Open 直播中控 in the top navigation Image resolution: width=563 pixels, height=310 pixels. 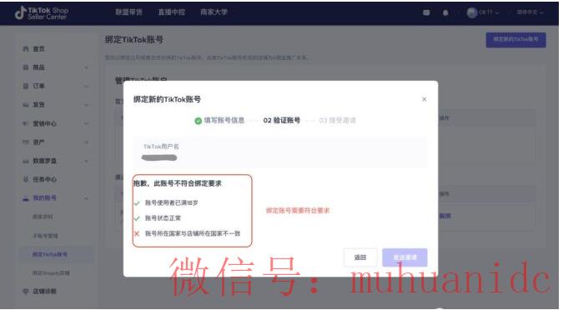pyautogui.click(x=172, y=12)
